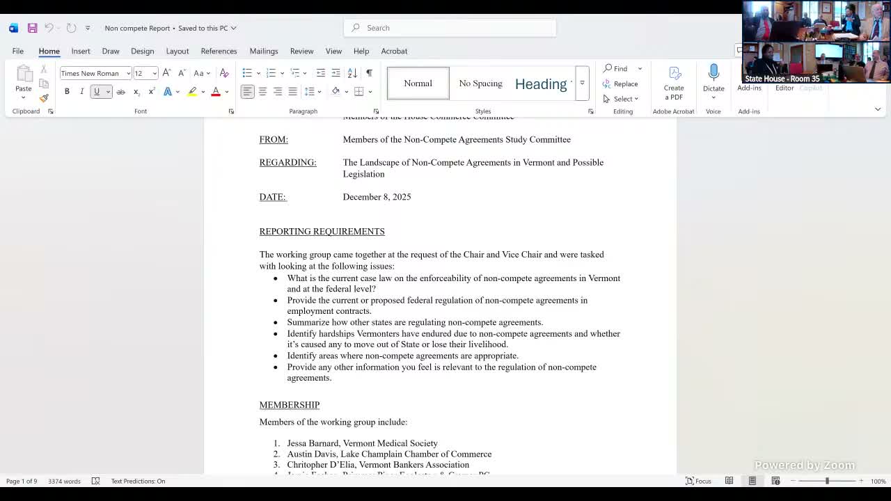Align paragraph text right
891x501 pixels.
point(278,92)
